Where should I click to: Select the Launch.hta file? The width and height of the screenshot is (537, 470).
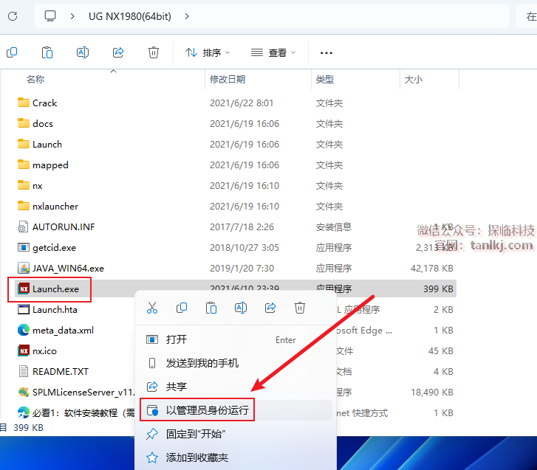pyautogui.click(x=55, y=310)
